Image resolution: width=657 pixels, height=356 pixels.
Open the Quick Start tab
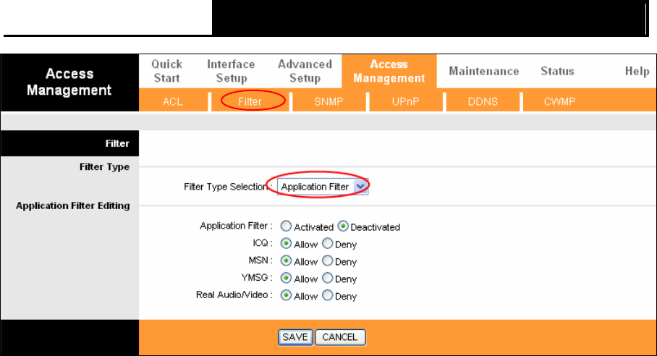coord(166,71)
